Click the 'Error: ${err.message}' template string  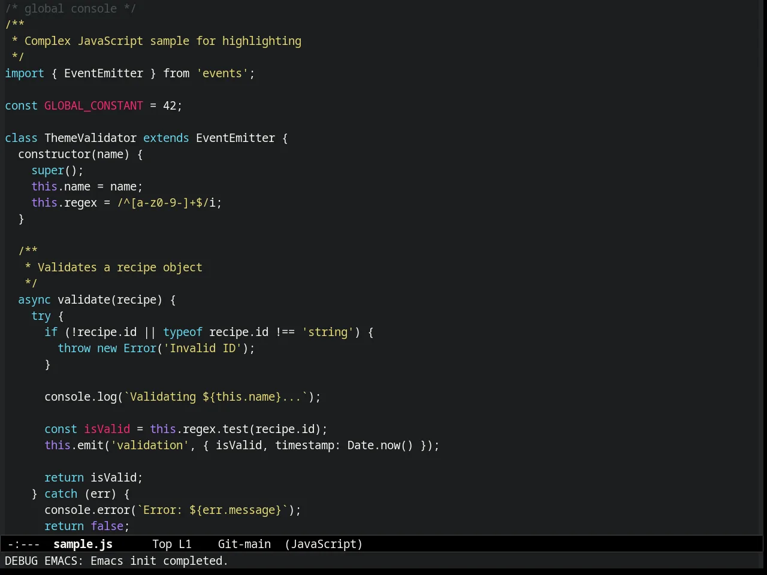click(x=212, y=510)
